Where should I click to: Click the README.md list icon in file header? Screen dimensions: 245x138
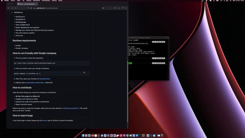tap(12, 12)
